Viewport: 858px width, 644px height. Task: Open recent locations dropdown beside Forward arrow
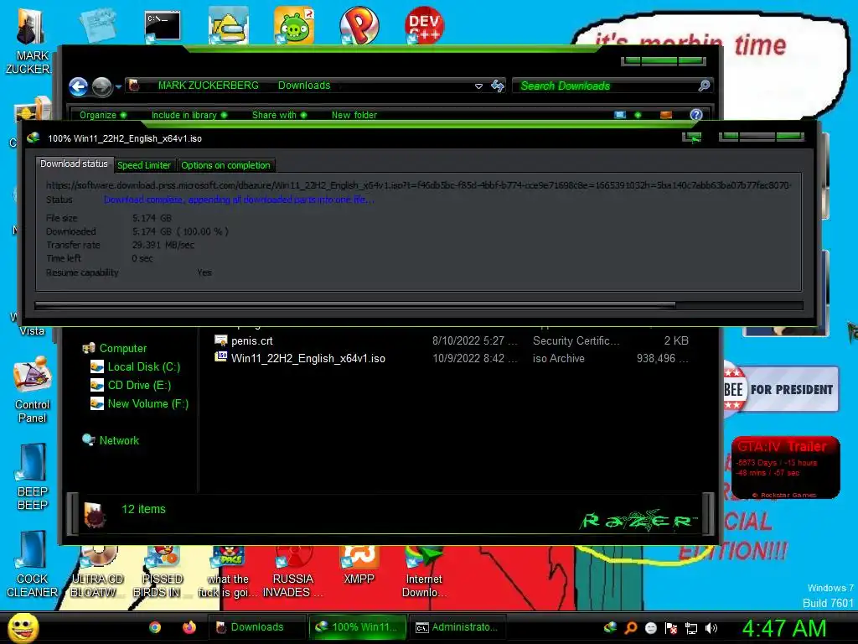pyautogui.click(x=118, y=86)
